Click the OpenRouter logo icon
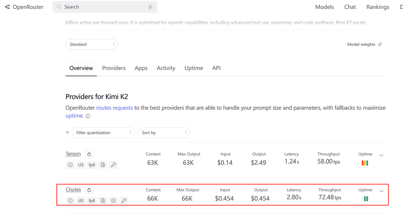This screenshot has height=218, width=403. tap(8, 7)
